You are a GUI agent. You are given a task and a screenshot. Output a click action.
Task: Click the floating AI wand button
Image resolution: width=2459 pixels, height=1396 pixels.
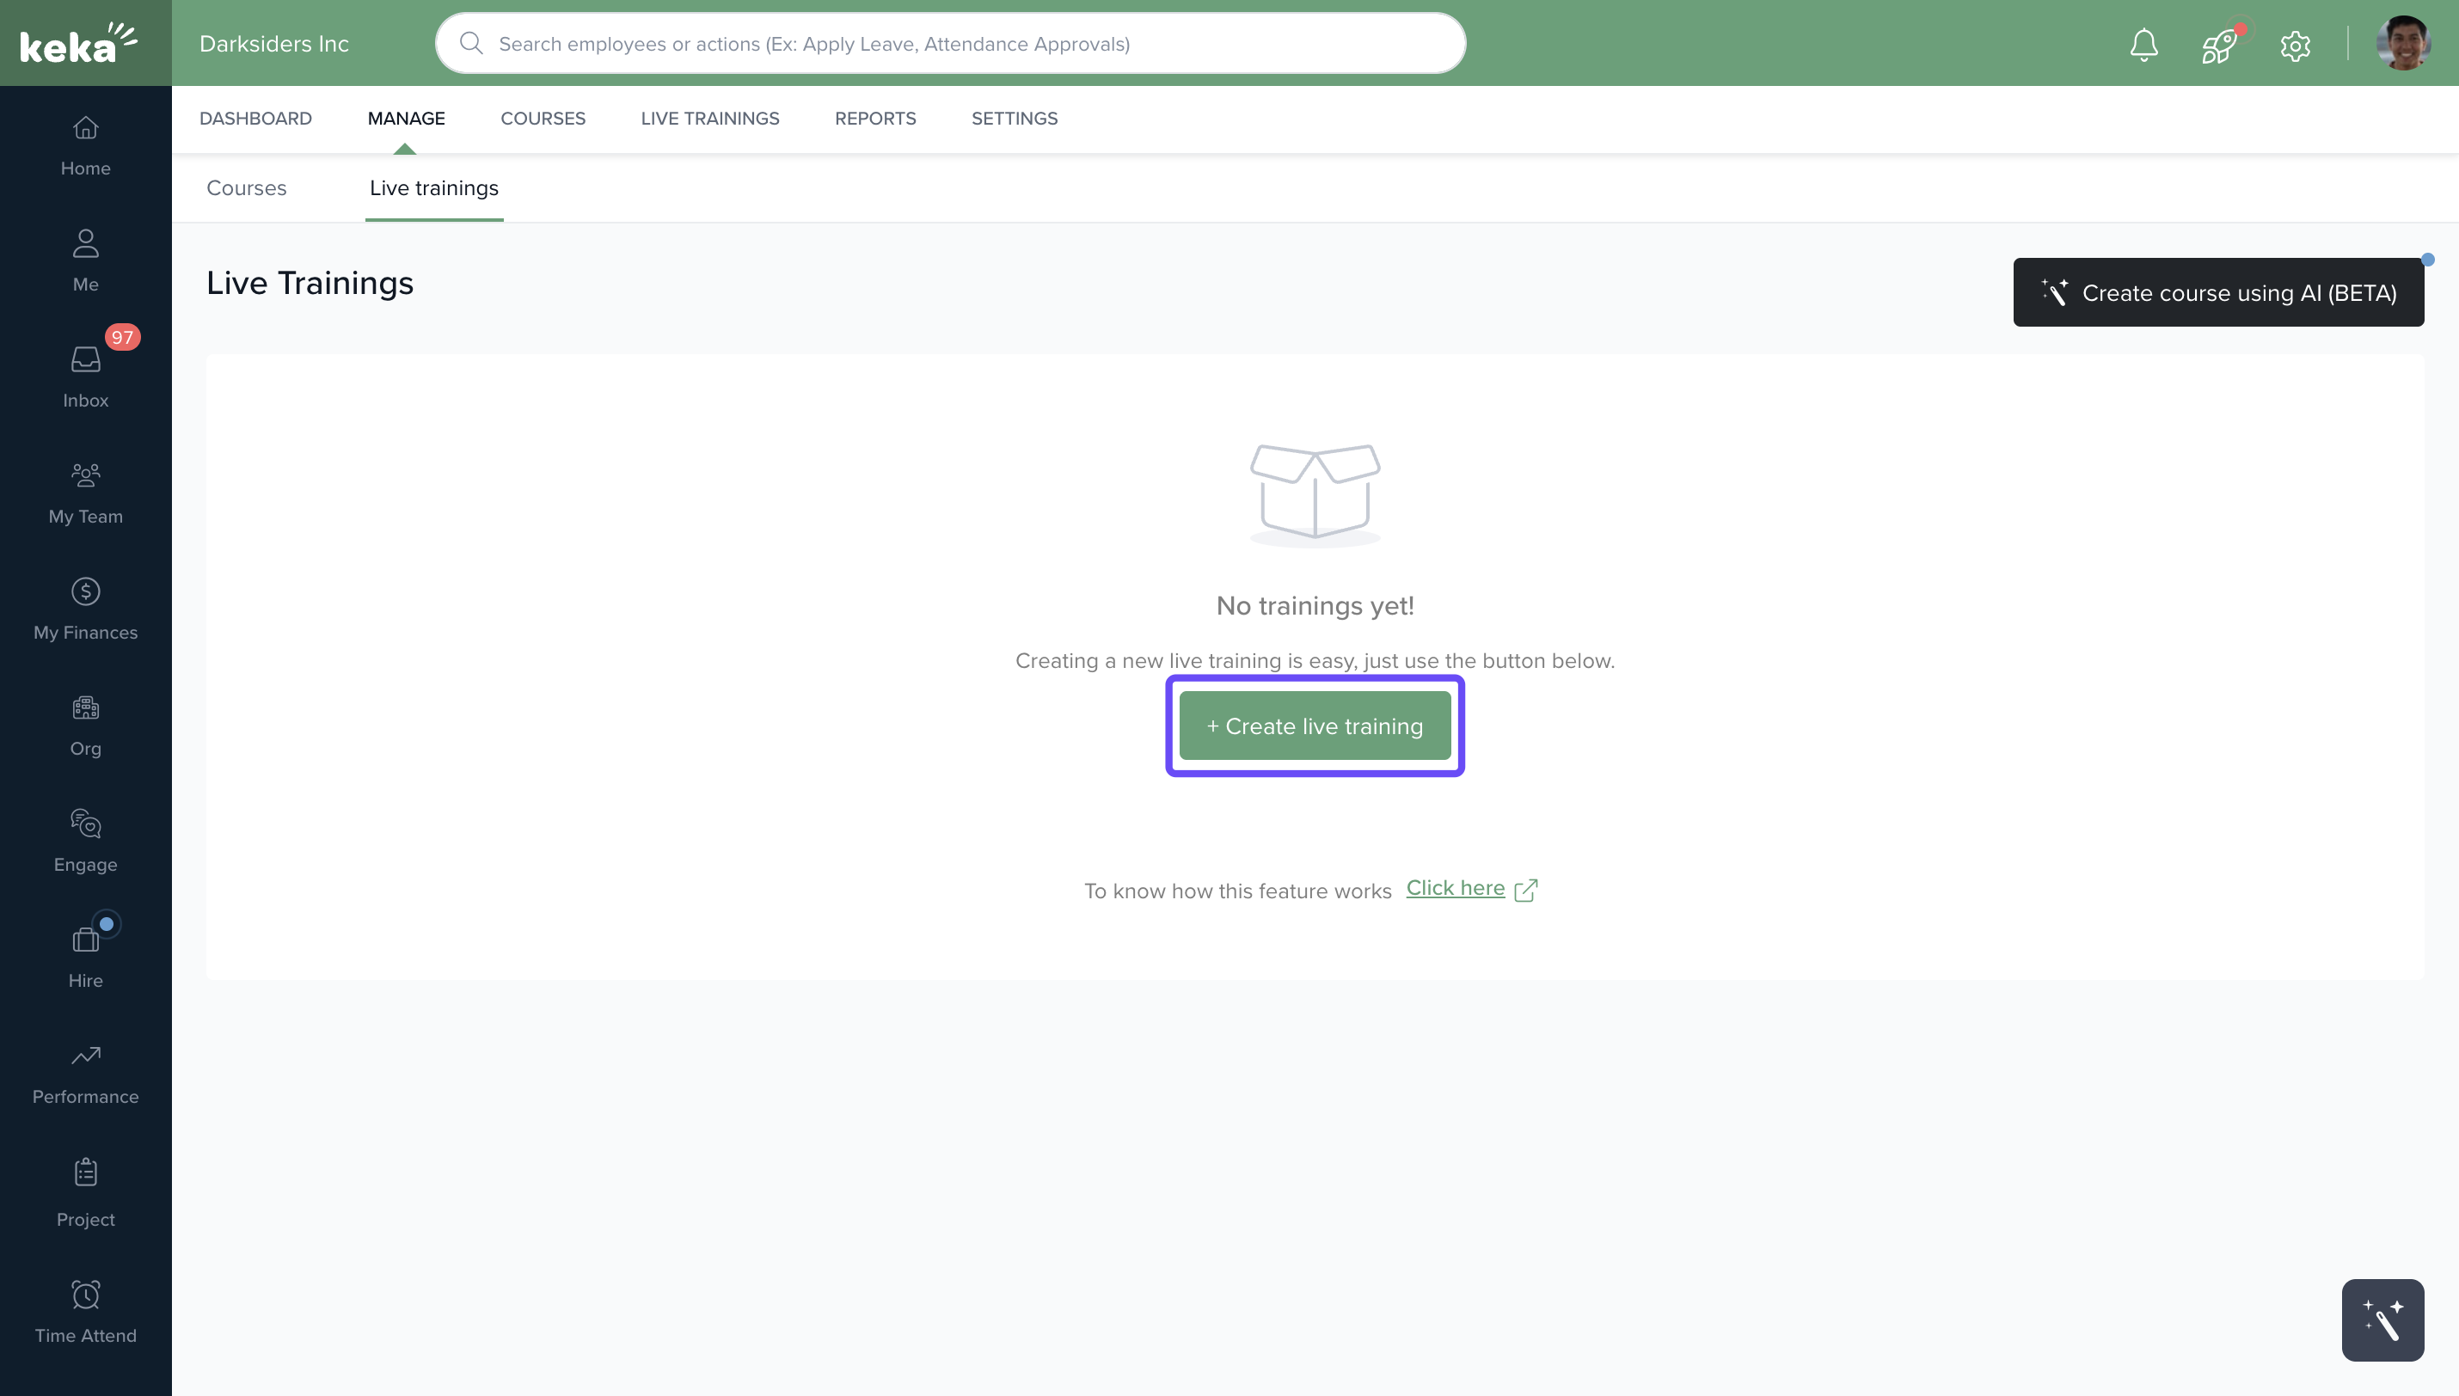(x=2382, y=1320)
